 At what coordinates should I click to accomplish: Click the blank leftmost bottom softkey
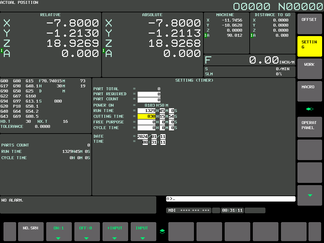10,231
